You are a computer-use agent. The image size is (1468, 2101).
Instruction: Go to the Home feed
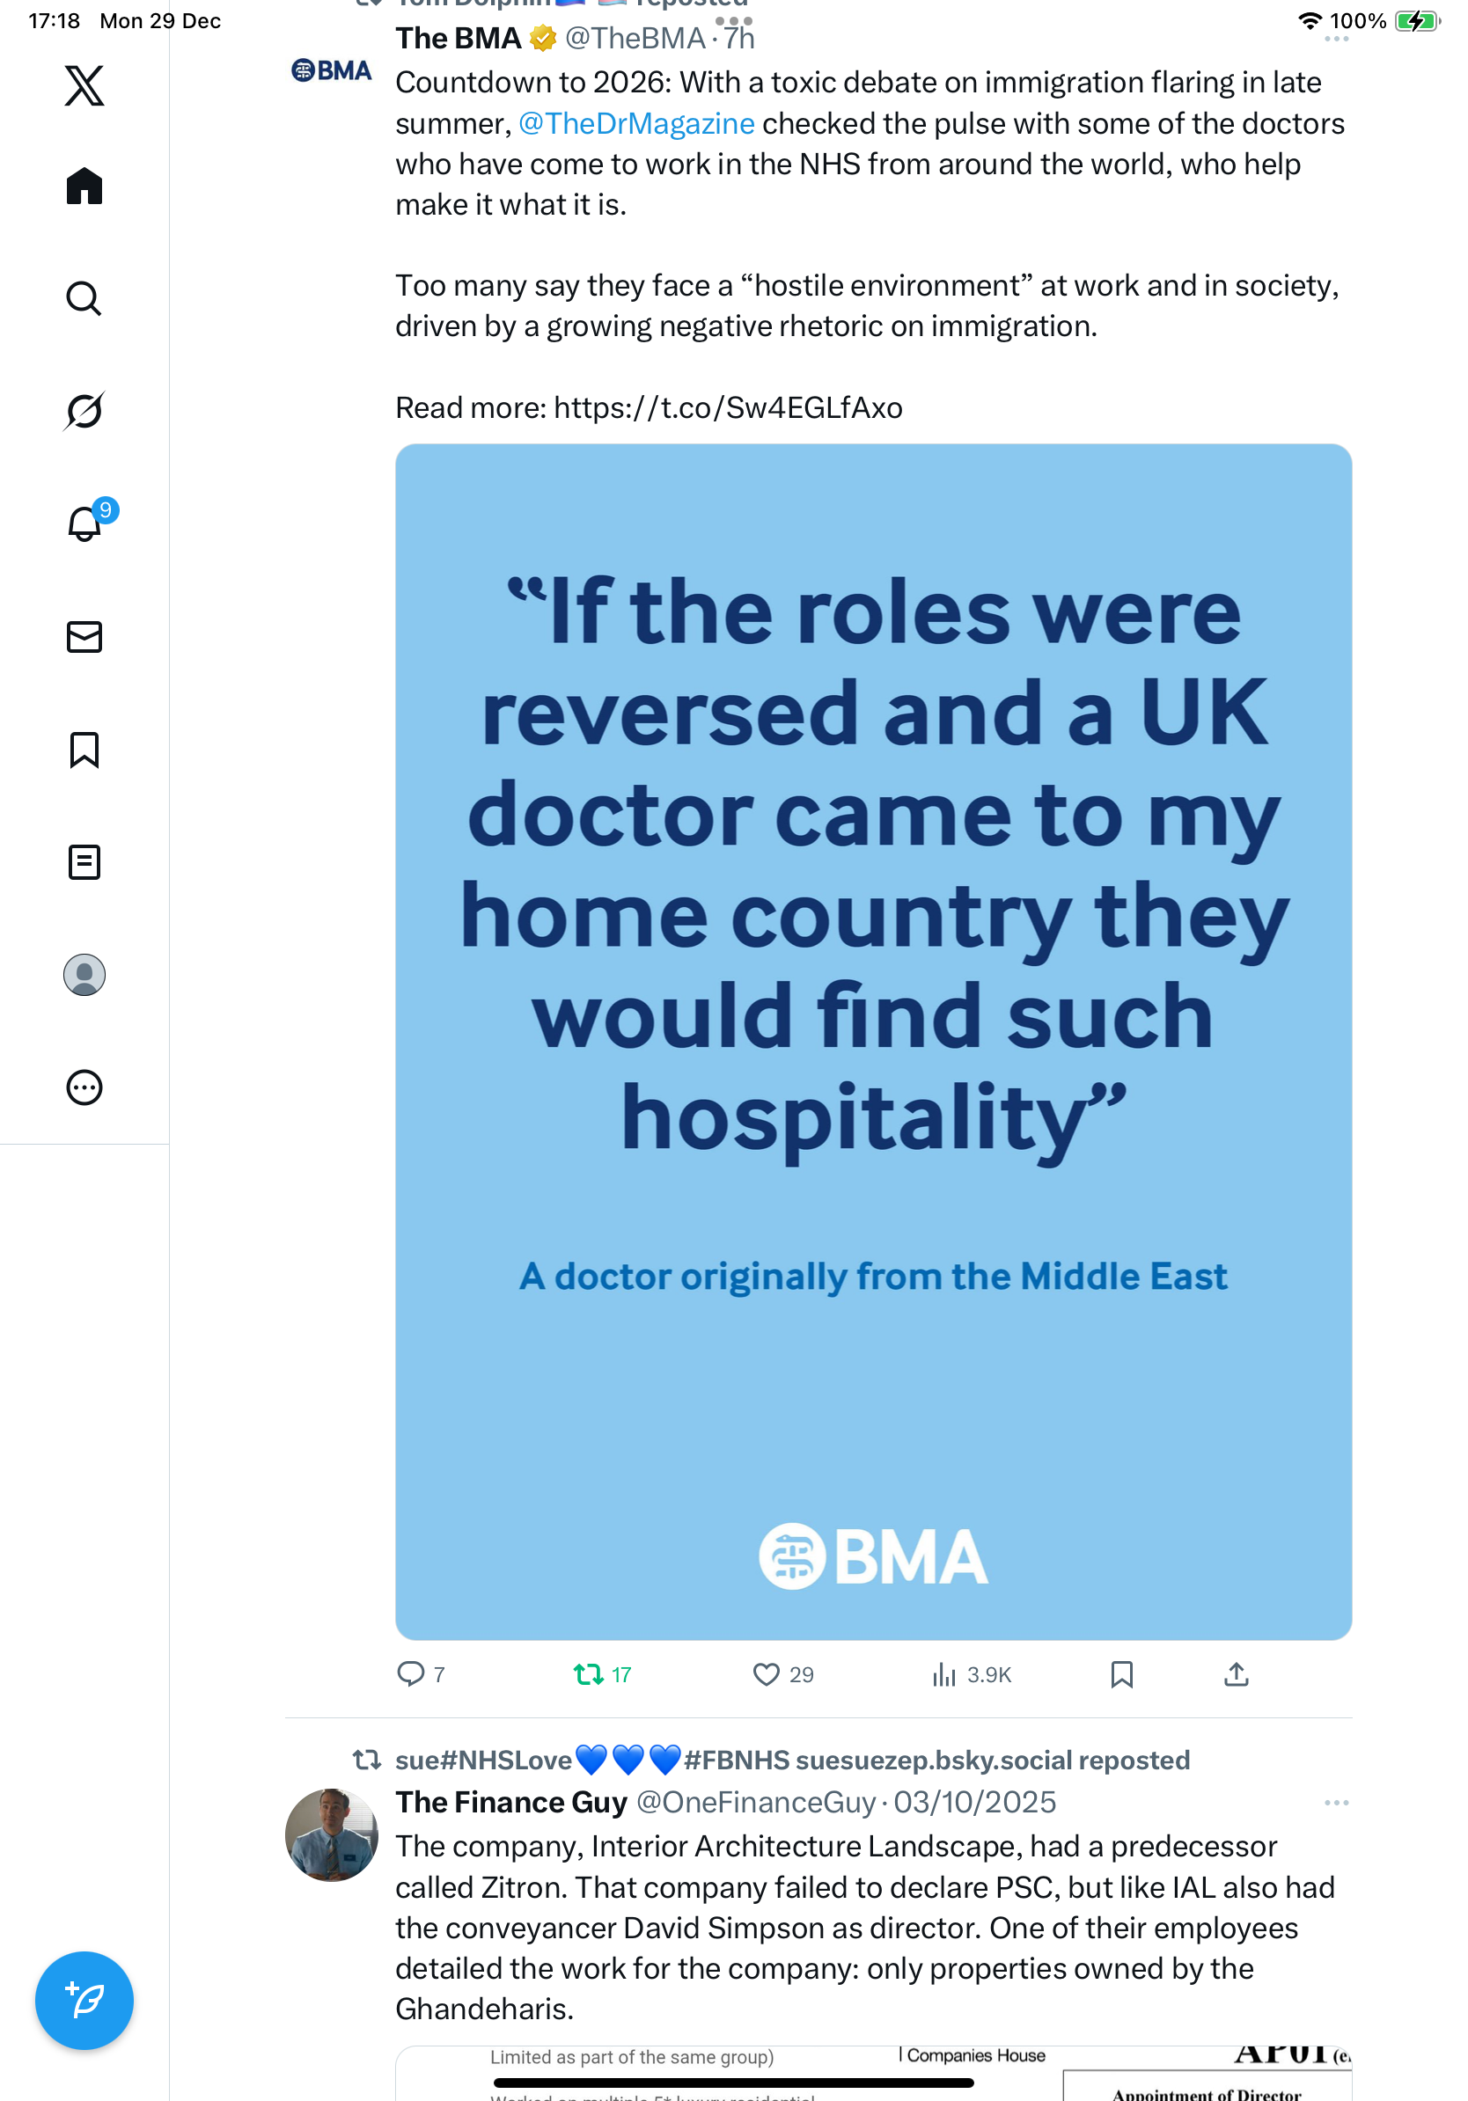[84, 187]
